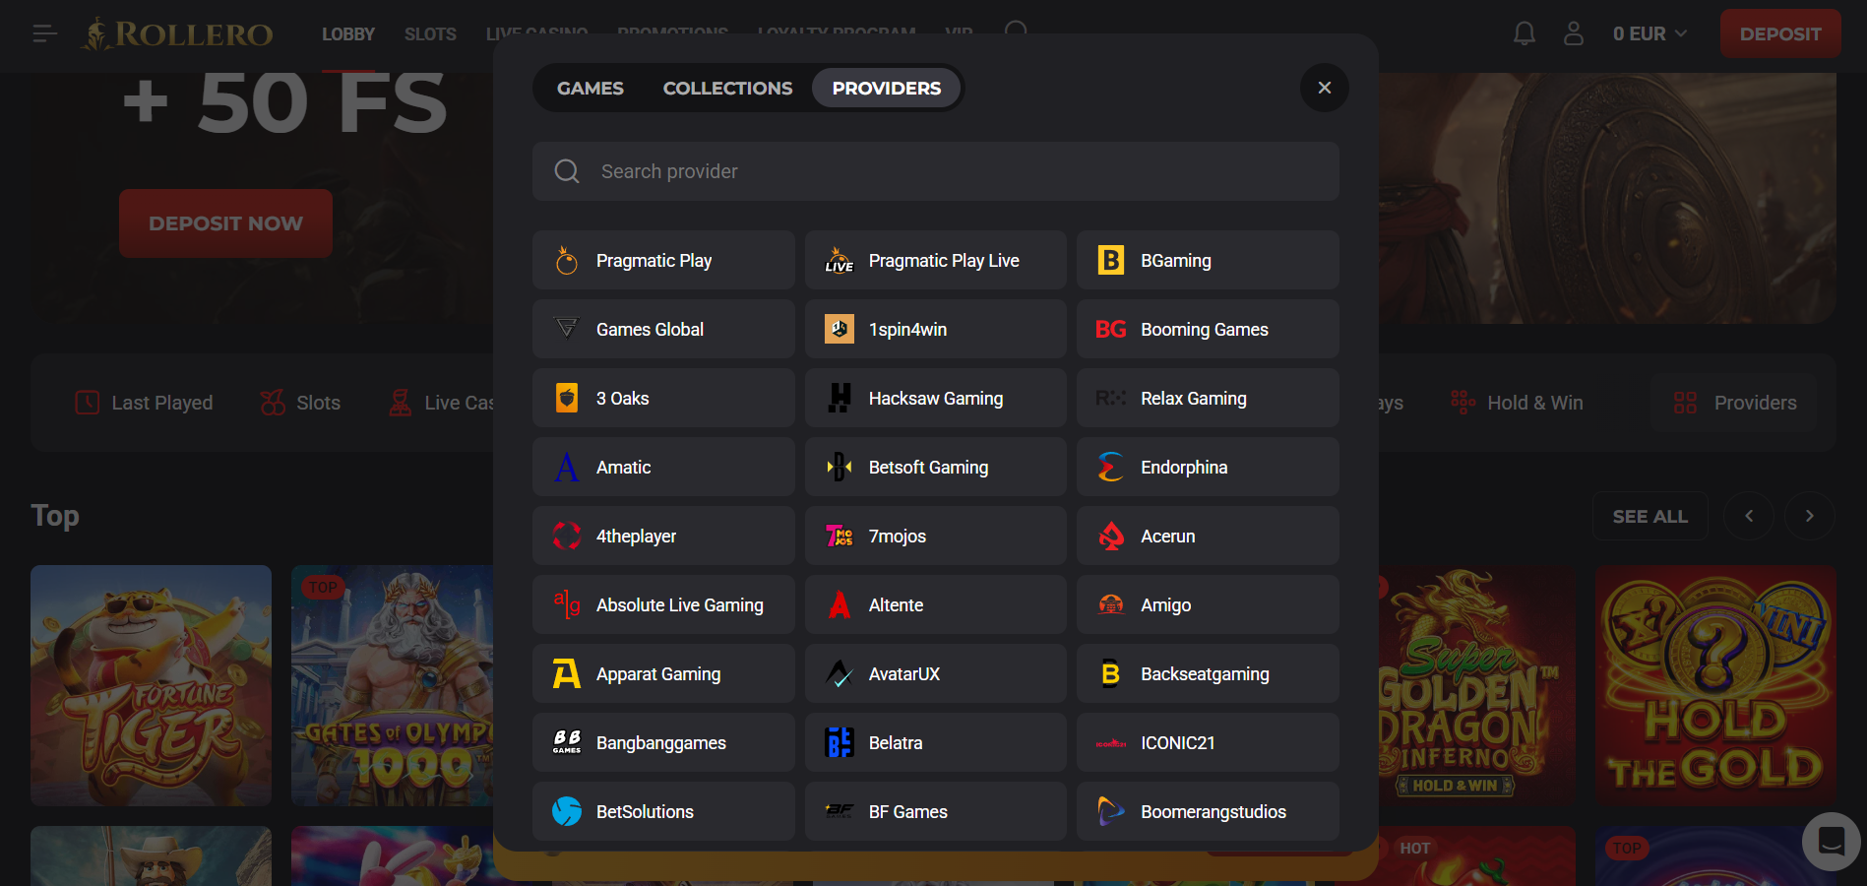Choose Bangbanggames provider
The image size is (1867, 886).
click(x=663, y=742)
